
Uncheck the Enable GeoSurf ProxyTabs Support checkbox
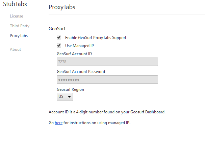pos(59,38)
